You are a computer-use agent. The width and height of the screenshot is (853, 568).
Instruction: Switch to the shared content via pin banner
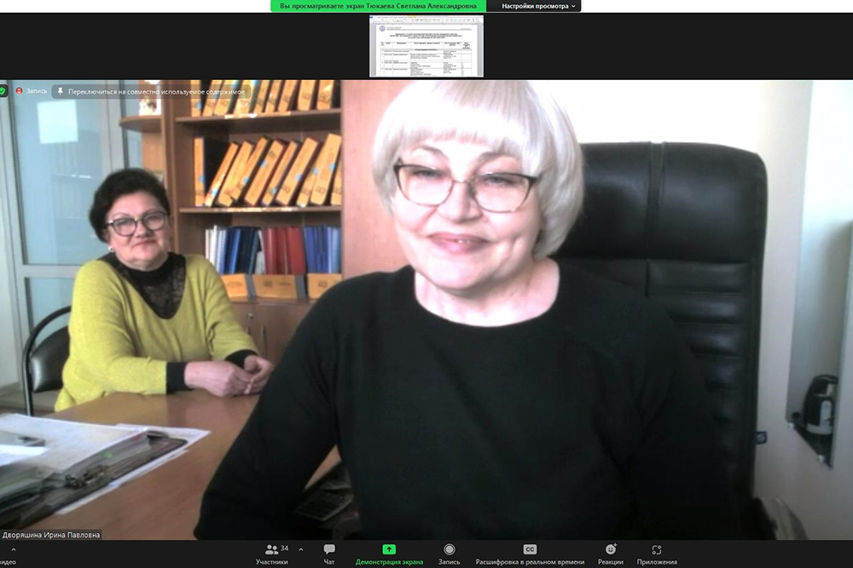(152, 92)
